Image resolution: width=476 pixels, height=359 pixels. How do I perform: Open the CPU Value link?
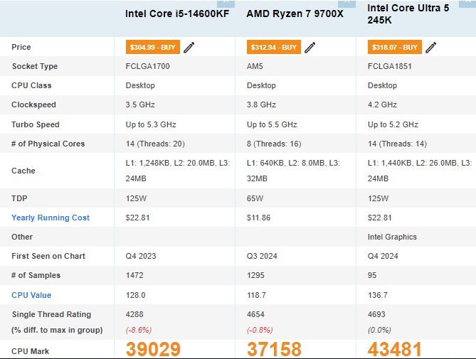click(x=31, y=295)
